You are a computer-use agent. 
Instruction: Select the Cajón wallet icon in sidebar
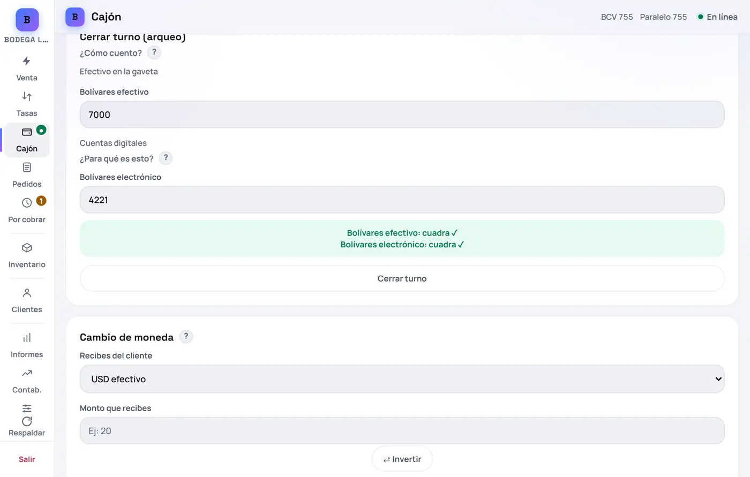tap(27, 132)
